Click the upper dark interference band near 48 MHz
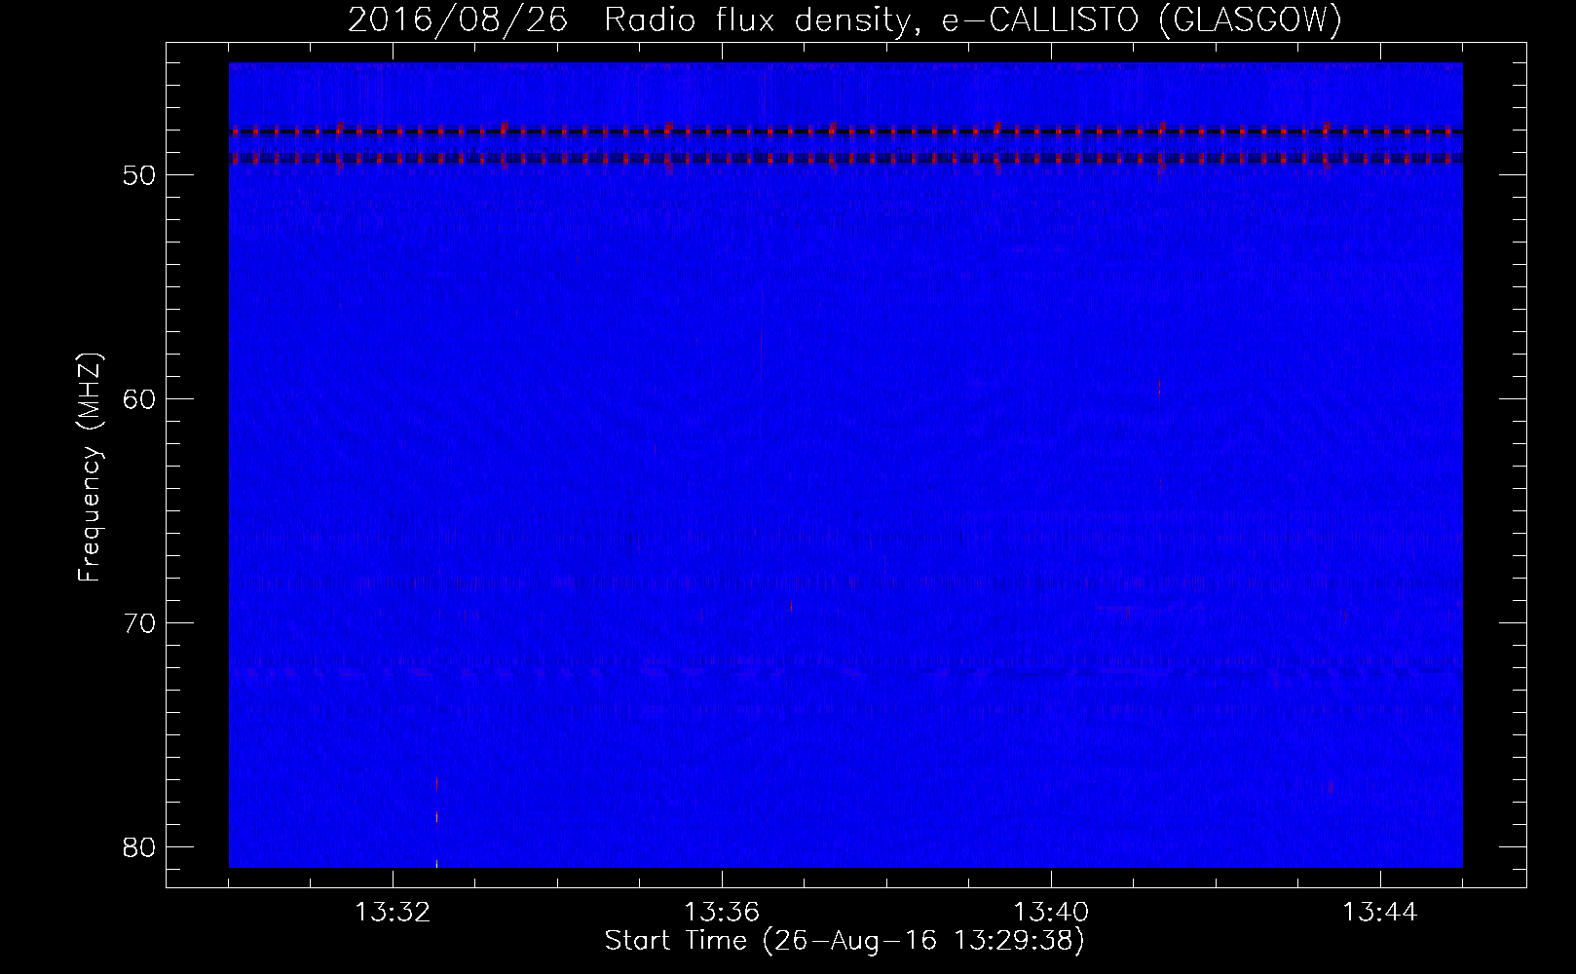Image resolution: width=1576 pixels, height=974 pixels. click(x=845, y=131)
